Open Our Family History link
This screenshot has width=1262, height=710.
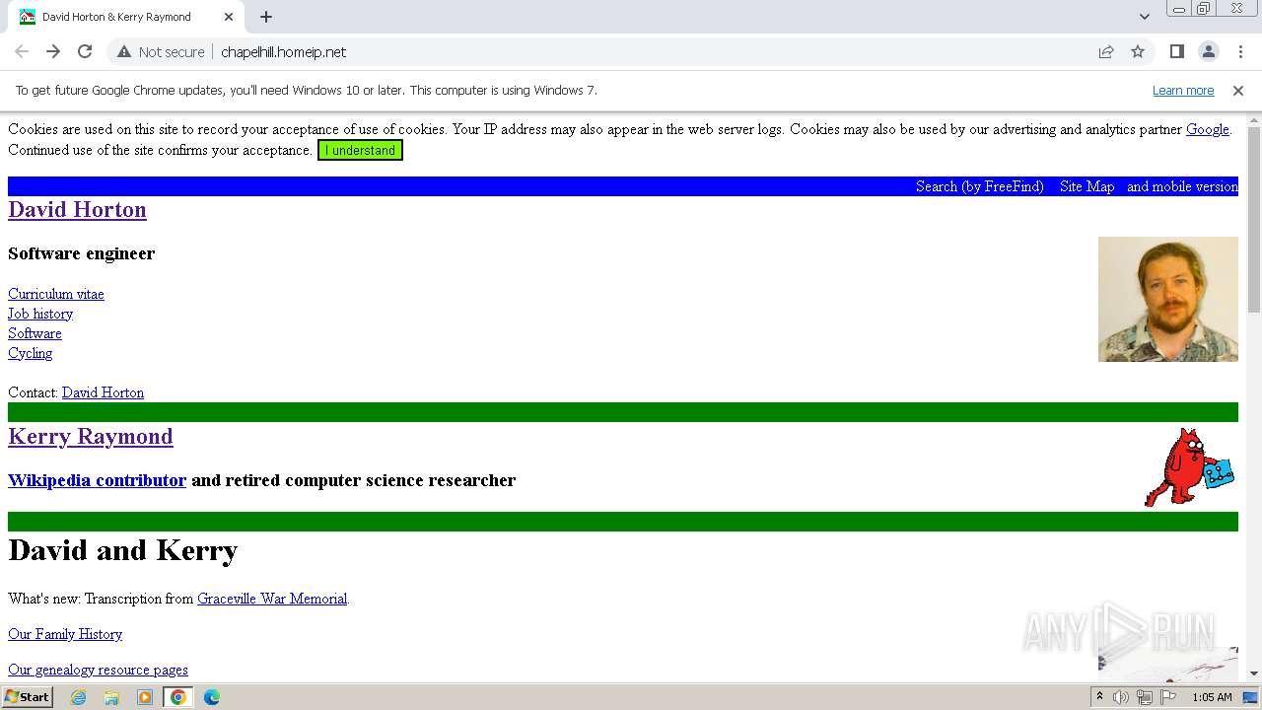(x=65, y=634)
